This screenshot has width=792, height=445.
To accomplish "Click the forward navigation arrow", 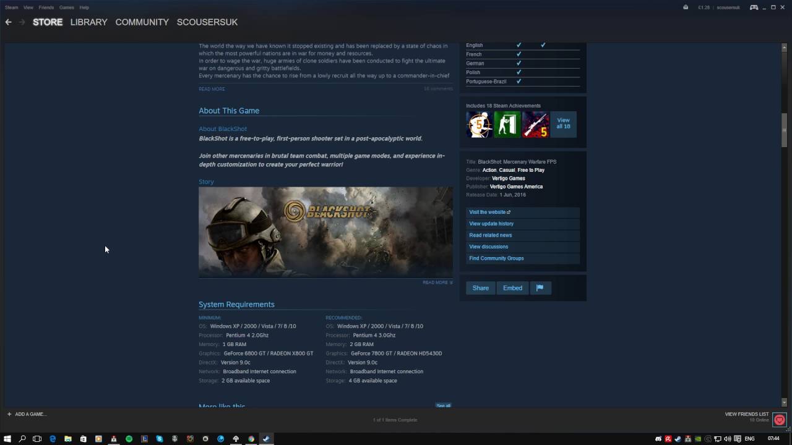I will [22, 22].
